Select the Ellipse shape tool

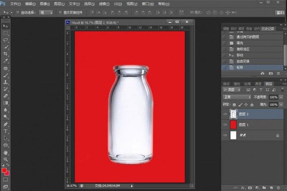tap(5, 145)
